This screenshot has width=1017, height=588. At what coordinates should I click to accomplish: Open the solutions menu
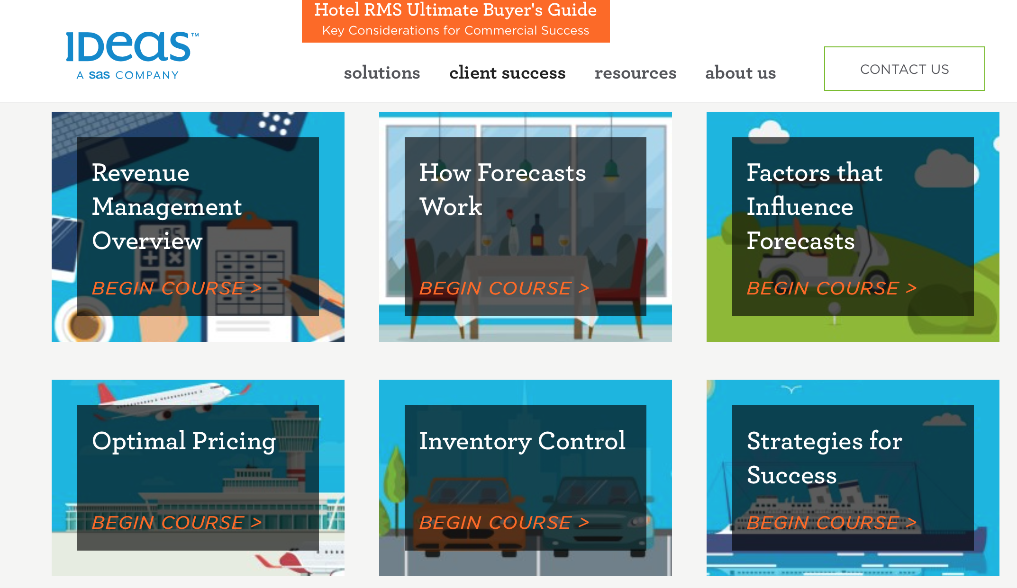tap(382, 73)
